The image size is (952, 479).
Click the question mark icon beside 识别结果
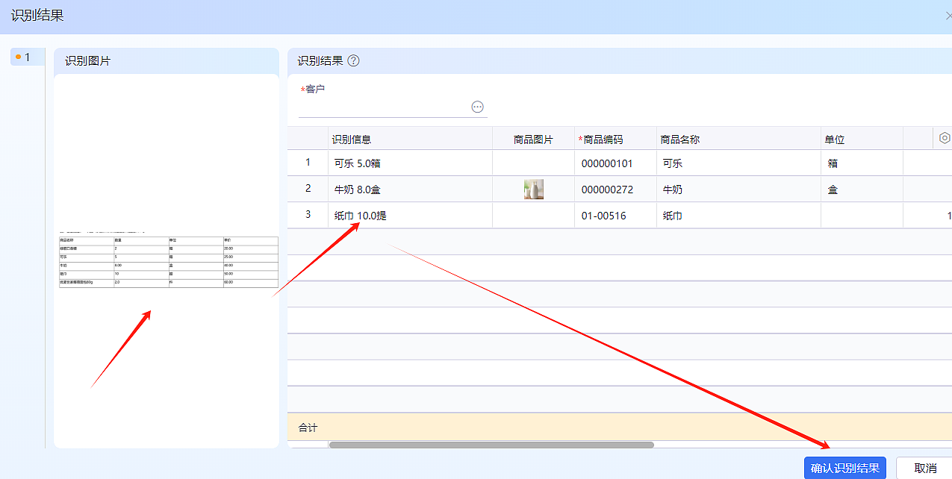[353, 60]
